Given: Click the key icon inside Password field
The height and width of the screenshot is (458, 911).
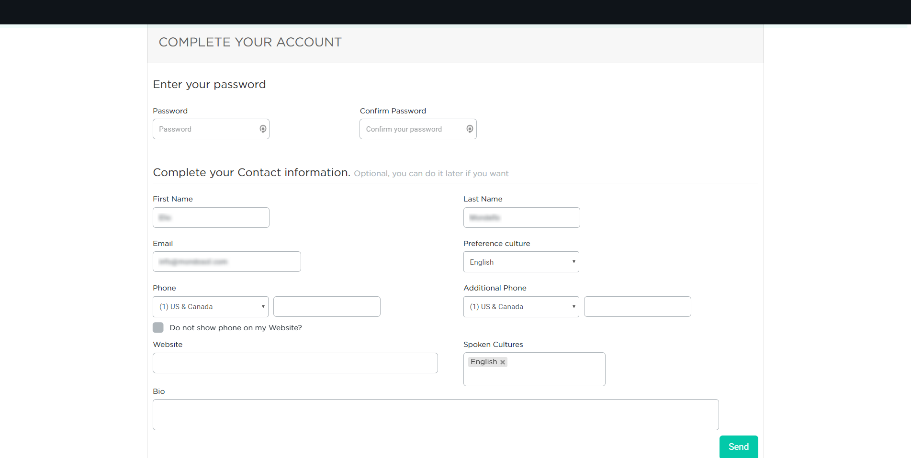Looking at the screenshot, I should [263, 129].
